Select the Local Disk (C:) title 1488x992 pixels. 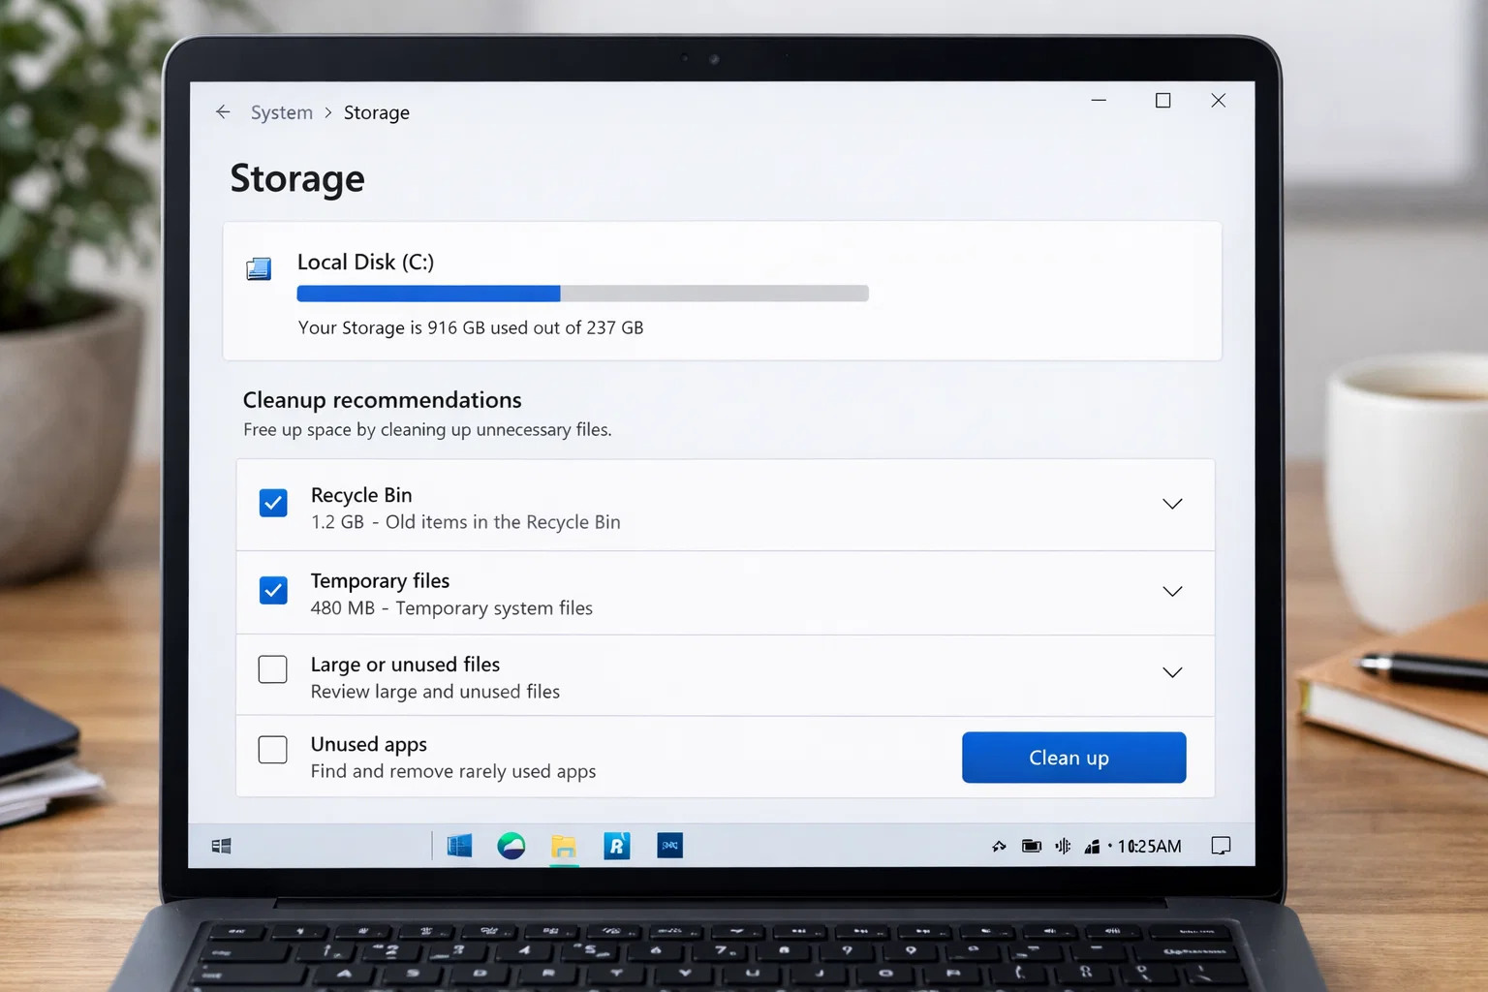pyautogui.click(x=365, y=262)
